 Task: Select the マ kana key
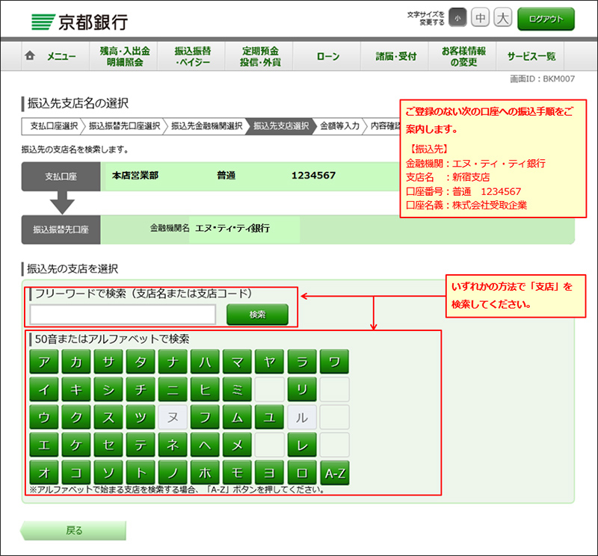237,362
